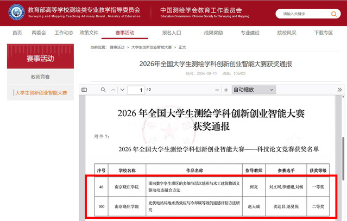Viewport: 347px width, 221px height.
Task: Click contestants cell 沈达昌,池曼倪
Action: (286, 206)
